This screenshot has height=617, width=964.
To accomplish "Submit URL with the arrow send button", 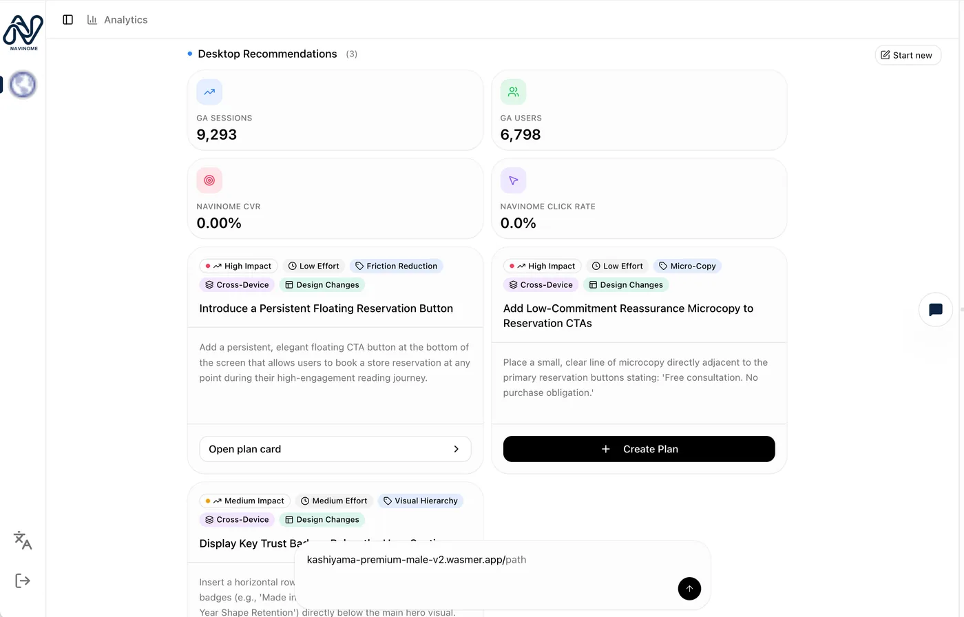I will point(689,589).
